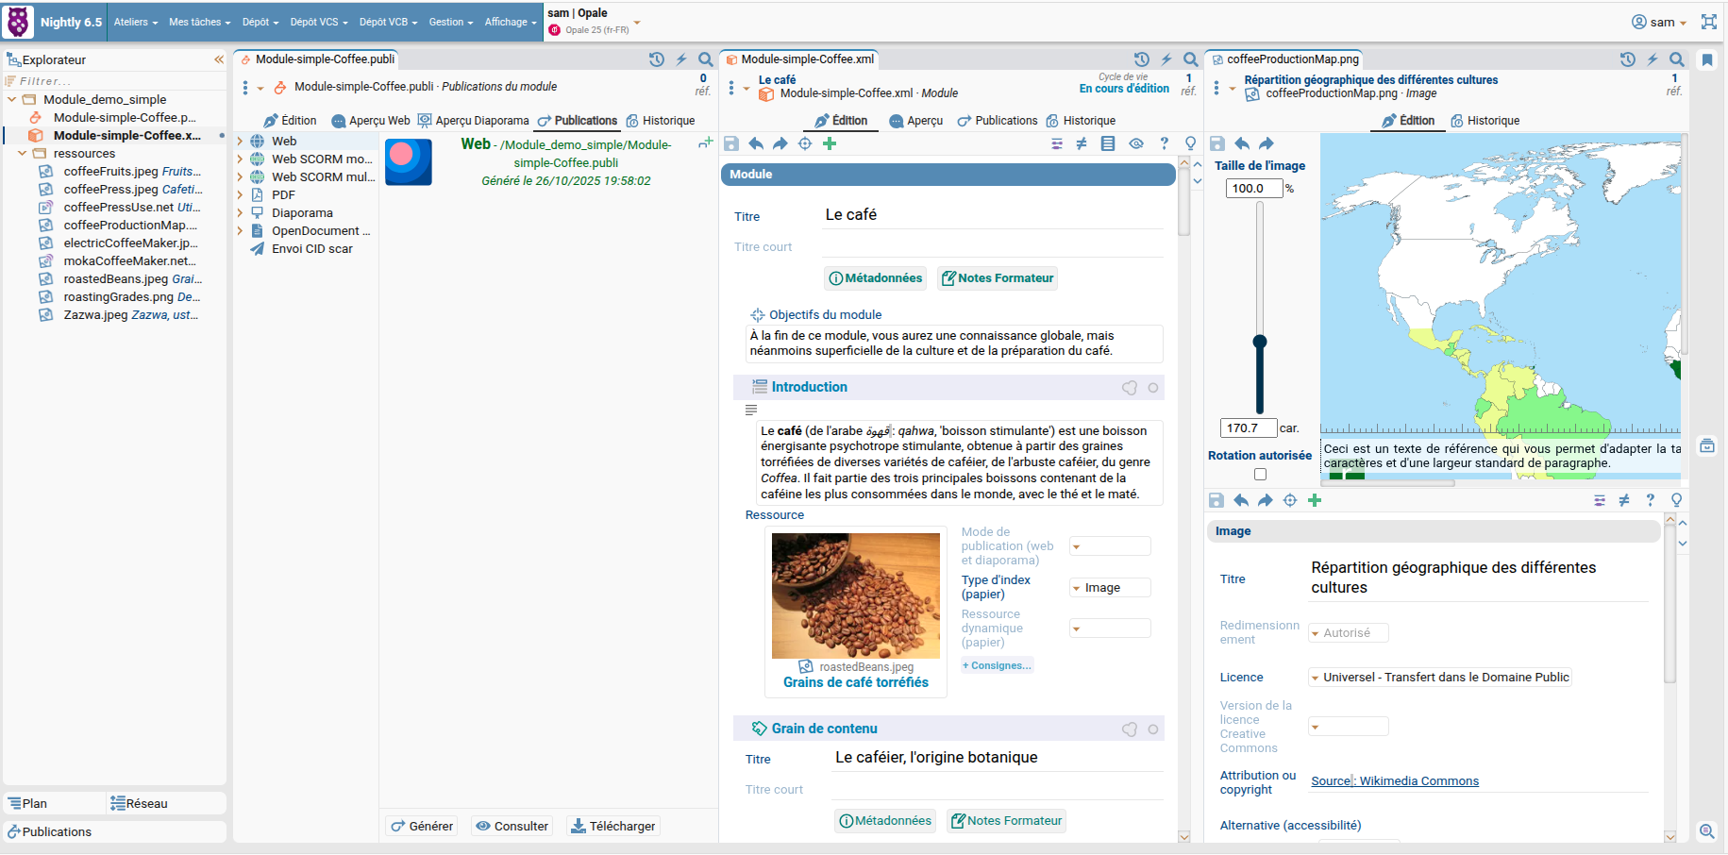1728x855 pixels.
Task: Open the Dépôt VCS menu
Action: [318, 22]
